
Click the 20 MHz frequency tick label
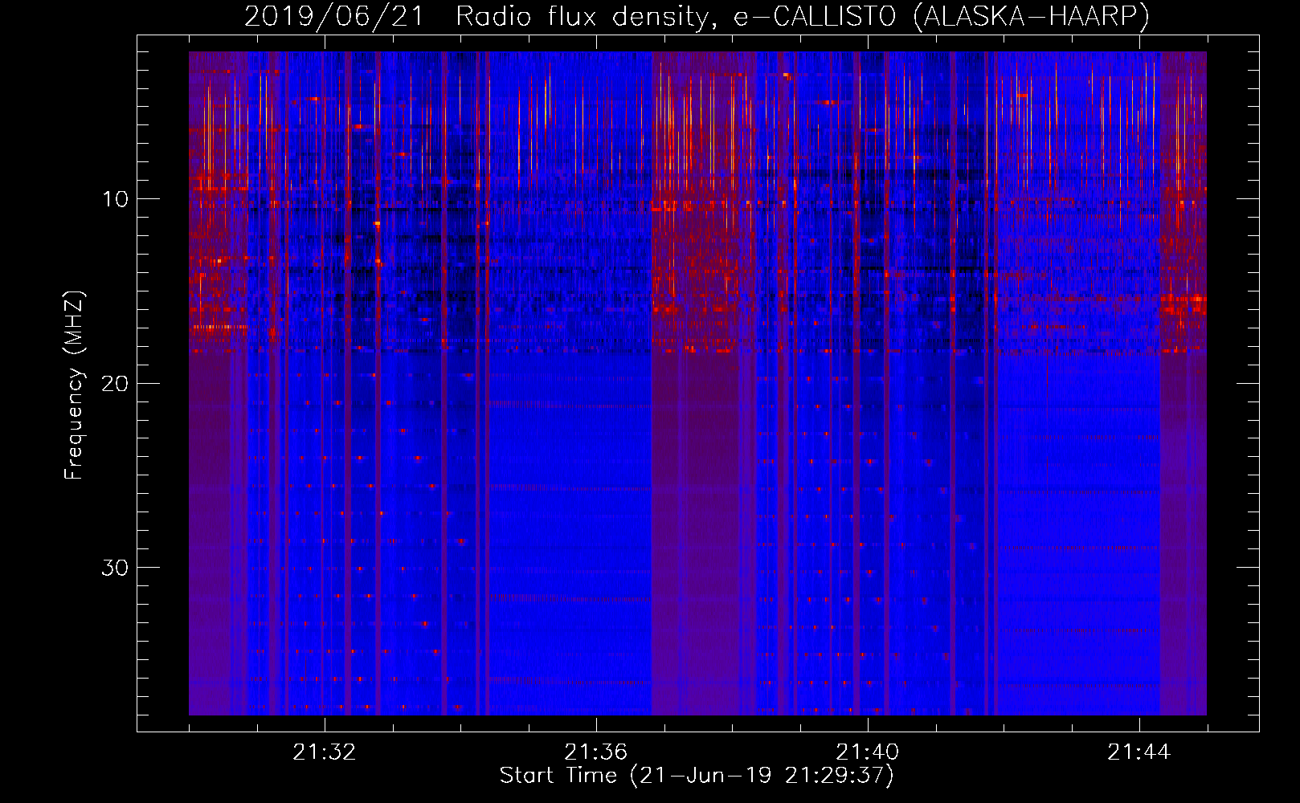pyautogui.click(x=115, y=383)
